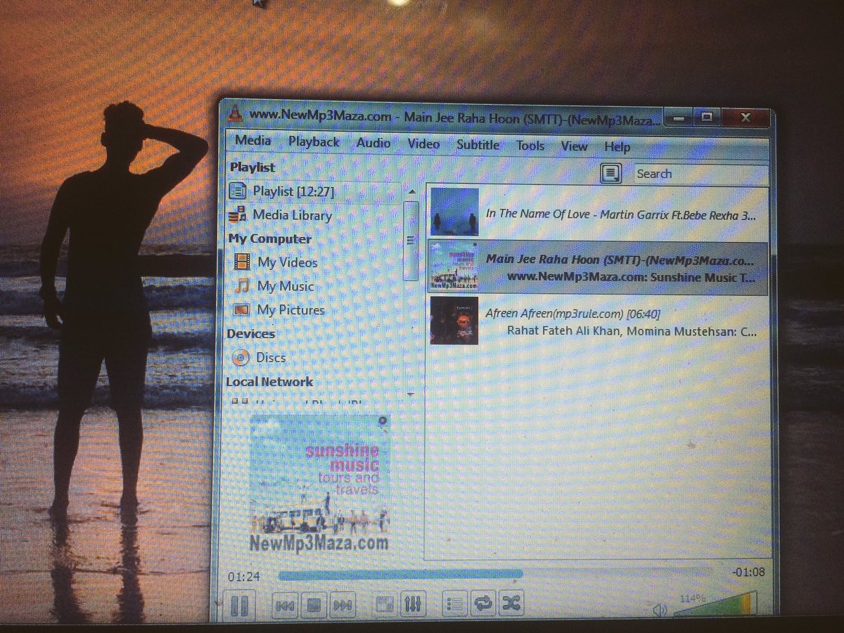This screenshot has height=633, width=844.
Task: Open the Playback menu
Action: tap(314, 141)
